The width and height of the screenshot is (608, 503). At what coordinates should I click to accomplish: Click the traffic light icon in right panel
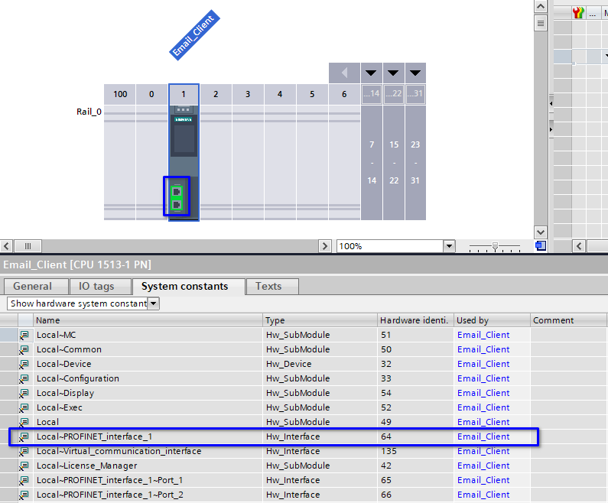[x=578, y=13]
